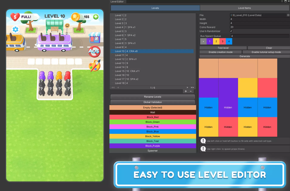Image resolution: width=290 pixels, height=191 pixels.
Task: Open the paint palette skins icon
Action: coord(94,66)
